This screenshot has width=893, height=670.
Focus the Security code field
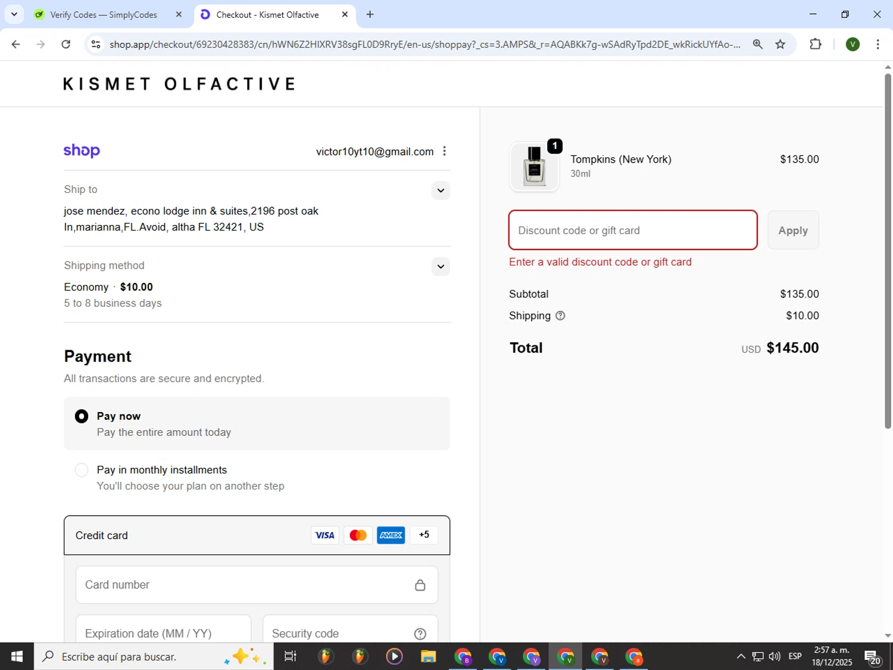(x=350, y=630)
